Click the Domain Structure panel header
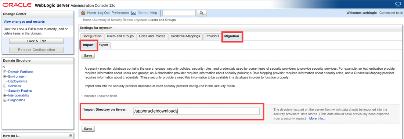404x139 pixels. tap(38, 61)
